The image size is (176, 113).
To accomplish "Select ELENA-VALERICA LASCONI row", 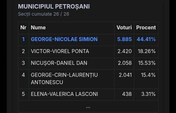I will pos(88,94).
